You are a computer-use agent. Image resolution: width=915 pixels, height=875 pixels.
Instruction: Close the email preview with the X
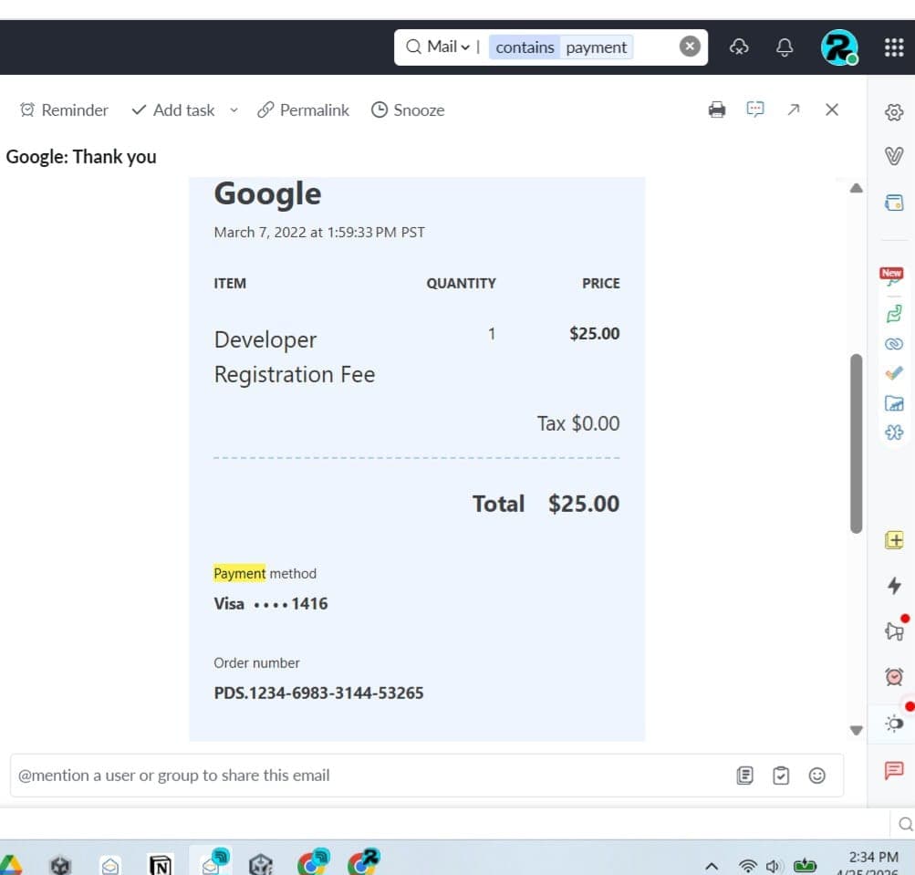pos(832,109)
